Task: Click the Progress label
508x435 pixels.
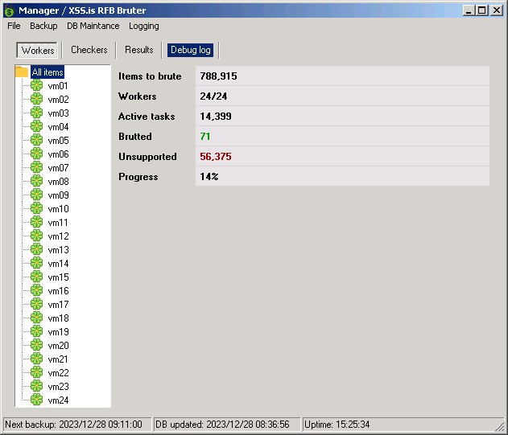Action: 138,177
